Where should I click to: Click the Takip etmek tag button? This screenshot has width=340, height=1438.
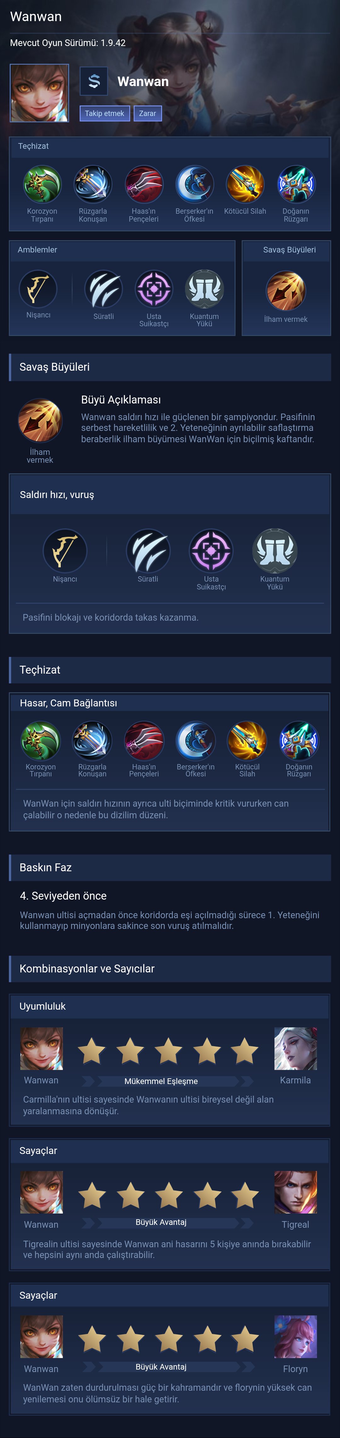[105, 113]
